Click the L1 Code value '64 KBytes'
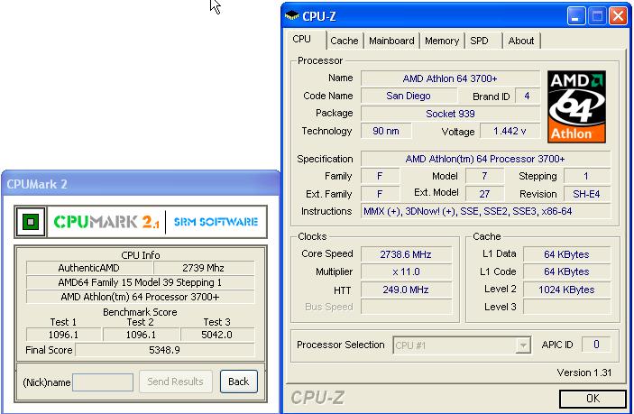This screenshot has height=414, width=634. 566,271
